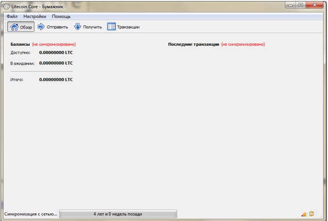Click the network connections signal icon

304,214
